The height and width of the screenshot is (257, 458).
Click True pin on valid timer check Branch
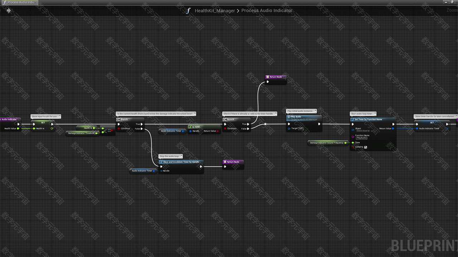pyautogui.click(x=248, y=124)
